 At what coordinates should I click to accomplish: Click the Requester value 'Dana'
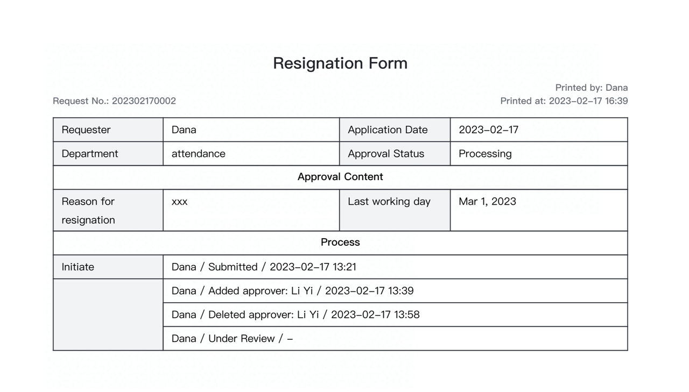pos(184,130)
